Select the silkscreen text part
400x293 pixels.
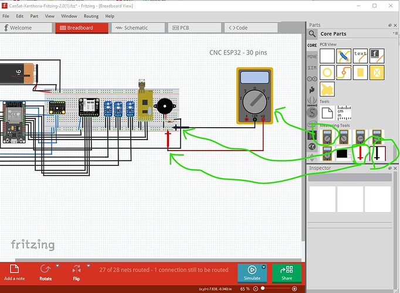click(360, 56)
